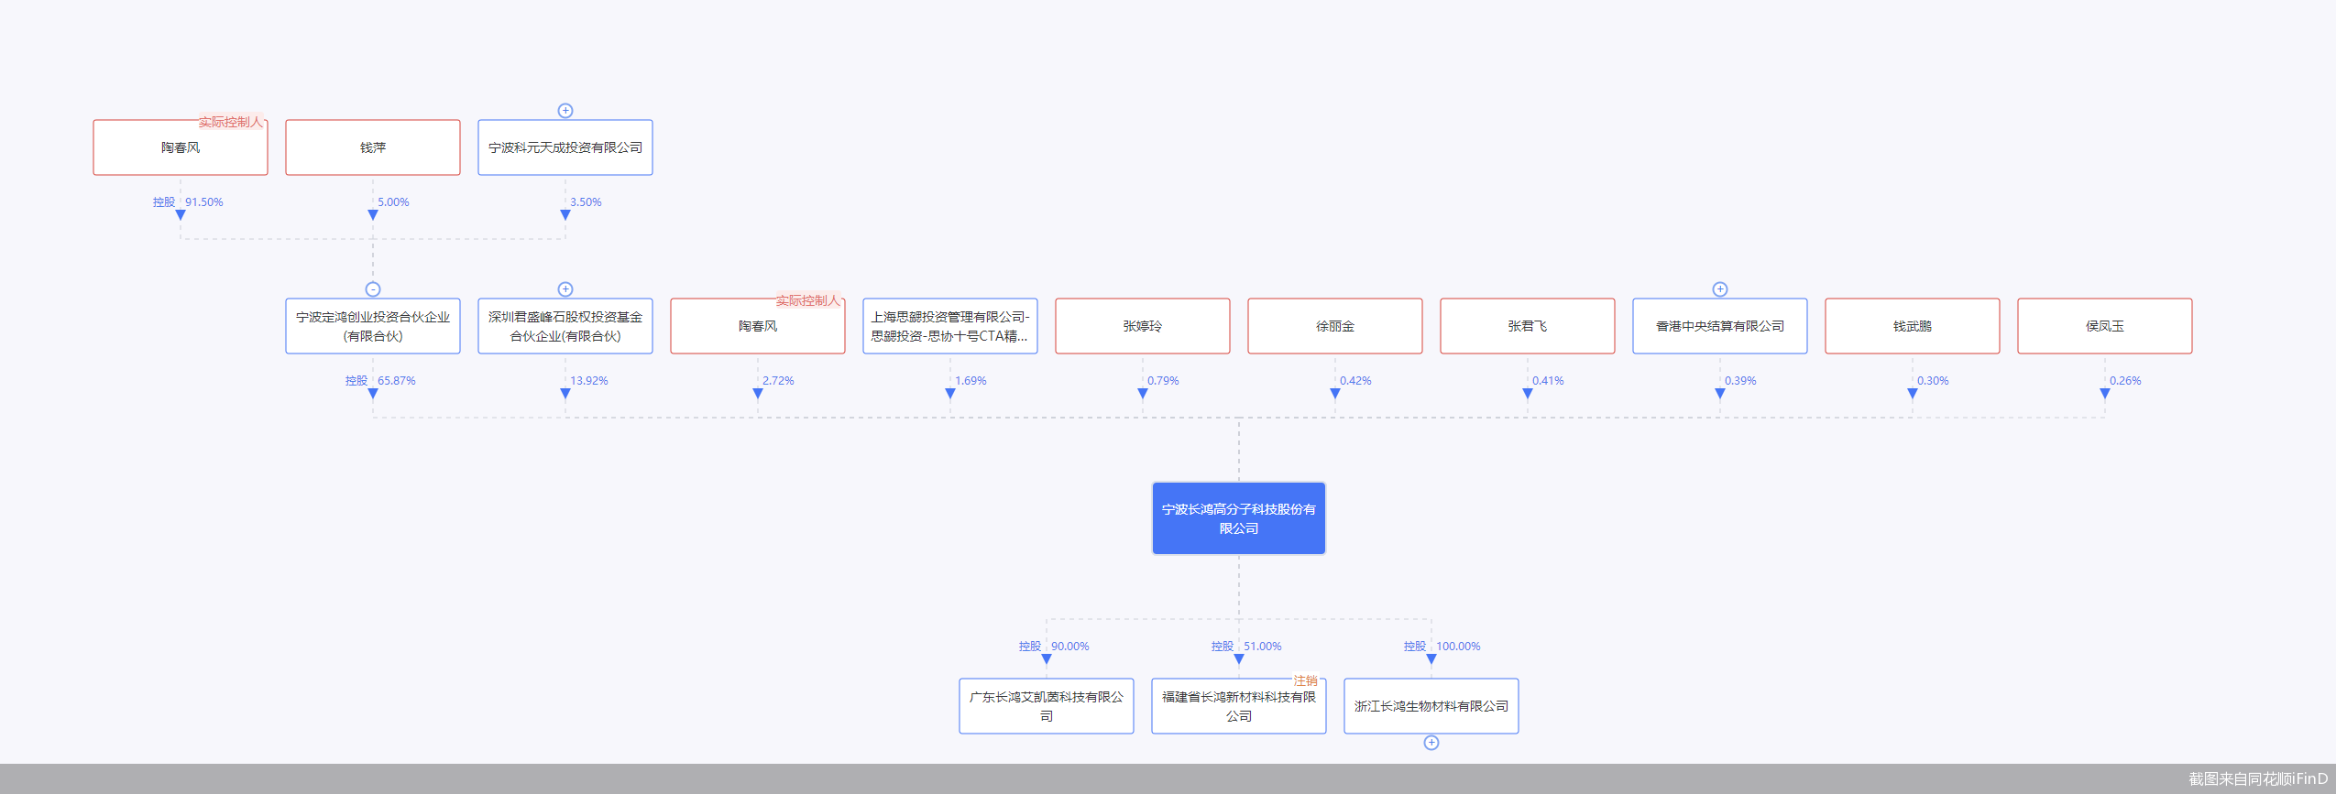The width and height of the screenshot is (2336, 794).
Task: Open the 香港中央结算有限公司 node
Action: (1720, 326)
